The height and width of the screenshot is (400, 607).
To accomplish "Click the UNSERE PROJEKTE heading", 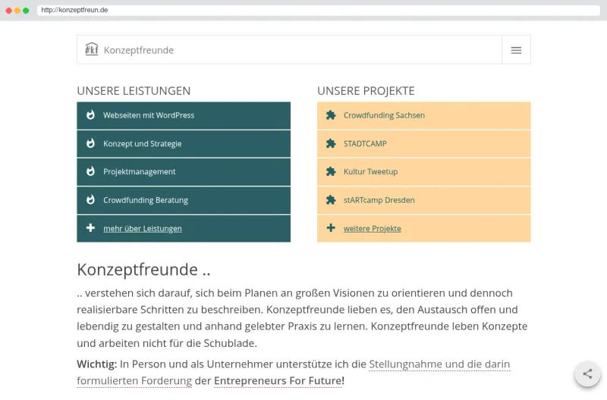I will (366, 91).
